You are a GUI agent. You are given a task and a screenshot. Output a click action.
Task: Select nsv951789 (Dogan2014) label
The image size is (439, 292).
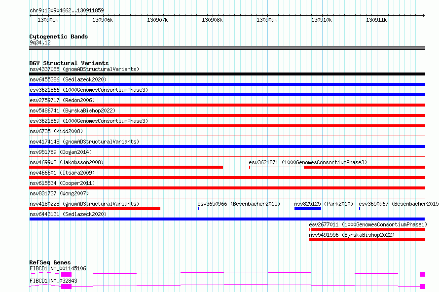click(x=61, y=152)
